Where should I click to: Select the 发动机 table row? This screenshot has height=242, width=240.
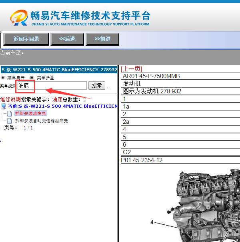coord(180,84)
